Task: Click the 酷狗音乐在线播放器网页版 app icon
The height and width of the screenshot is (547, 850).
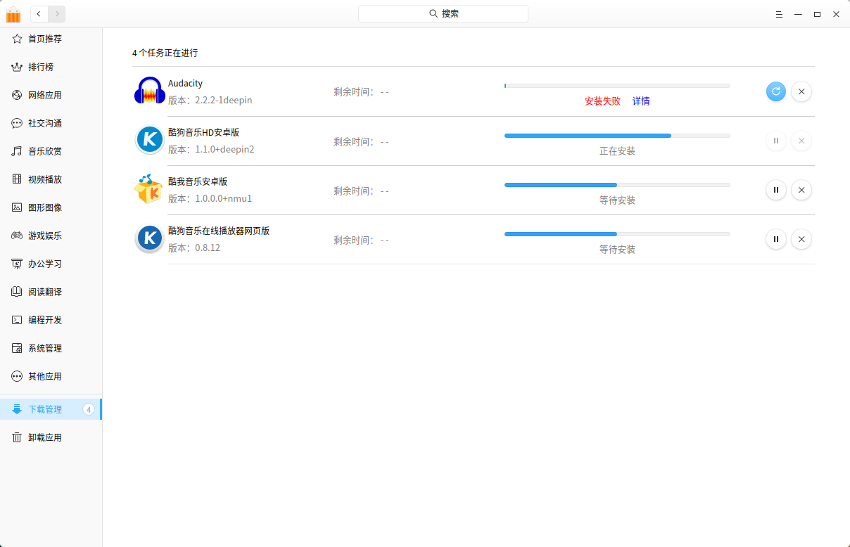Action: (149, 238)
